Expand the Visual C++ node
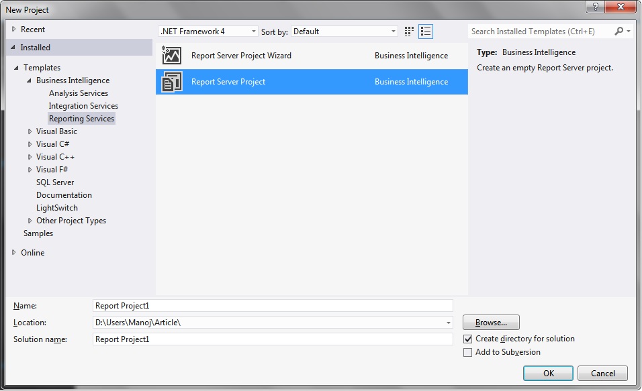This screenshot has width=642, height=391. (30, 157)
